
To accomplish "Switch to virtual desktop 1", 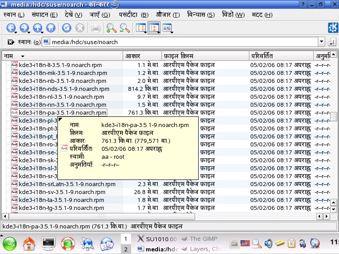I will click(126, 239).
